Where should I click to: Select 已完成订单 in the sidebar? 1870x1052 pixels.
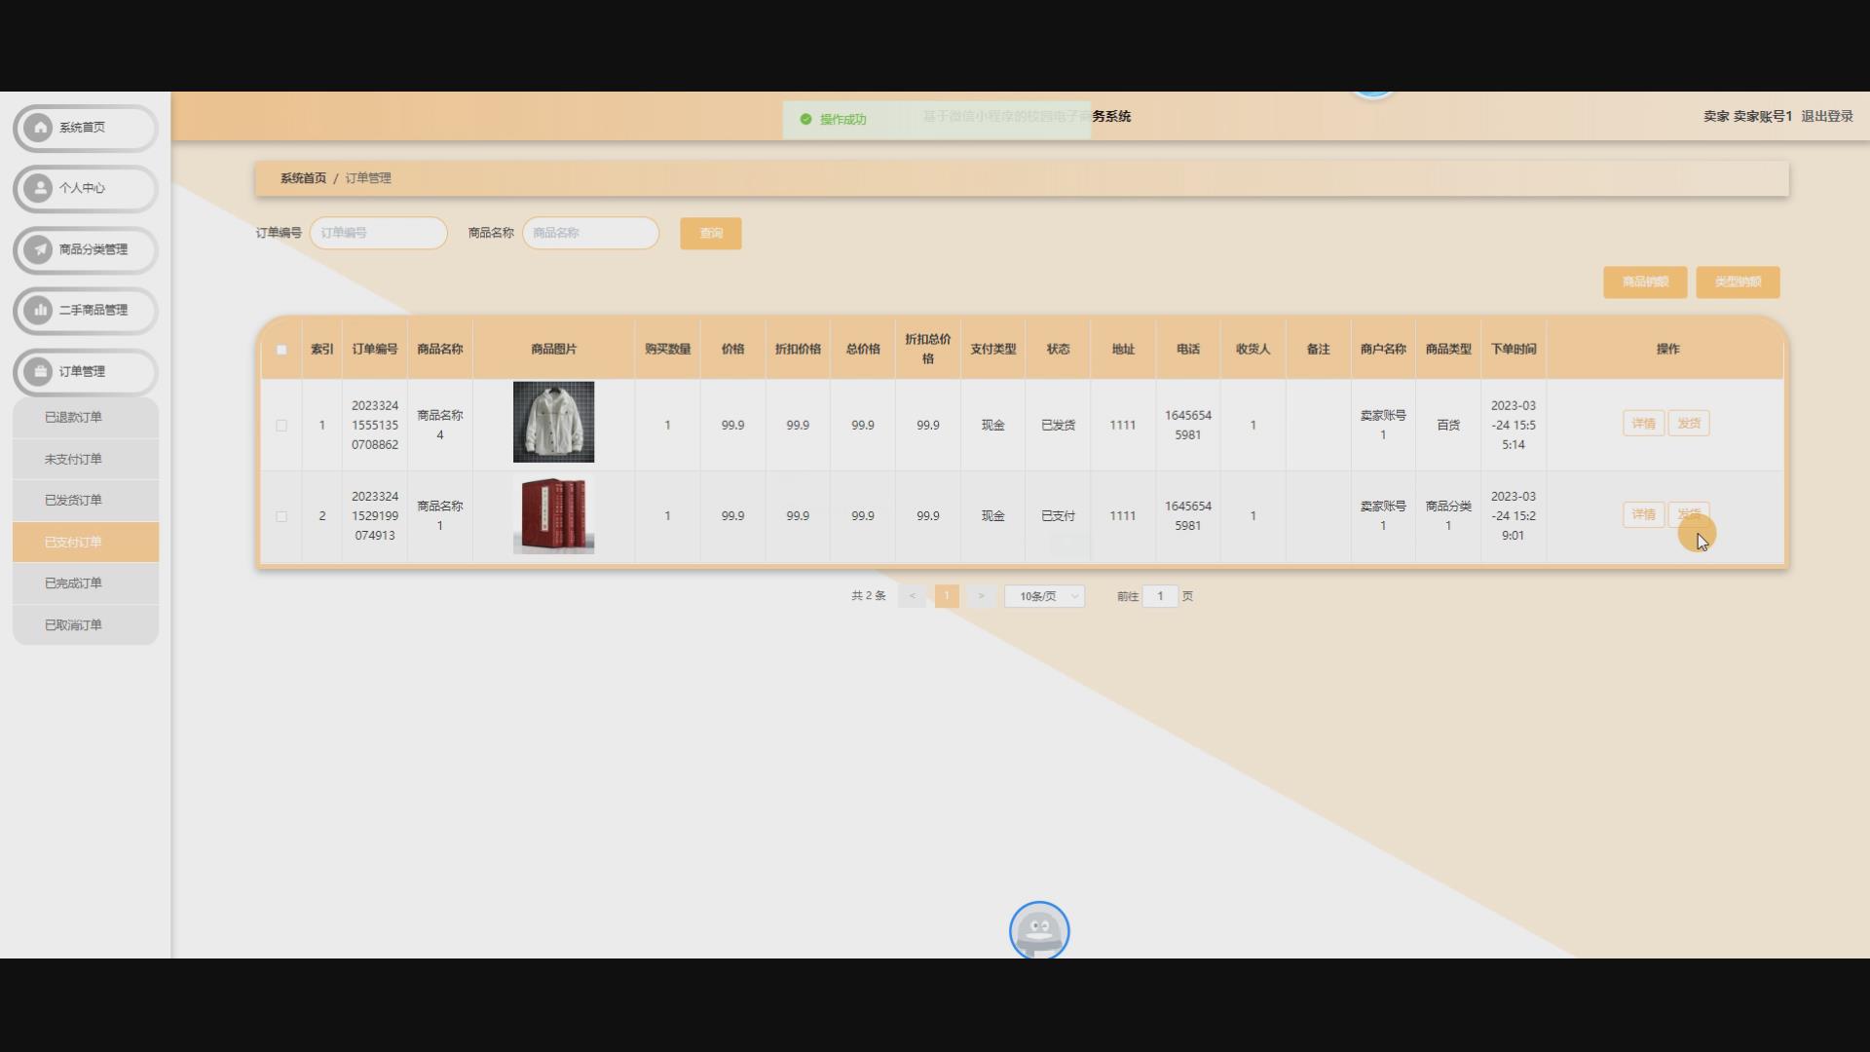(74, 583)
